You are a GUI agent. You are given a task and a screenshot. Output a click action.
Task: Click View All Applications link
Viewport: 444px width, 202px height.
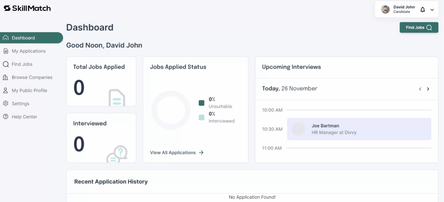coord(173,152)
